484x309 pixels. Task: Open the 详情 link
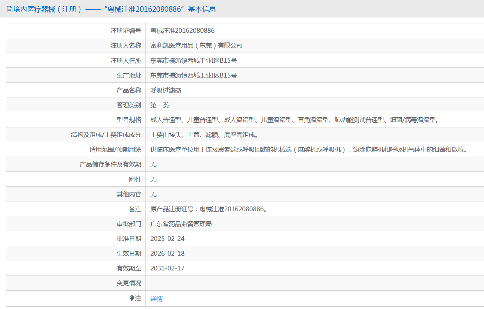(x=156, y=298)
